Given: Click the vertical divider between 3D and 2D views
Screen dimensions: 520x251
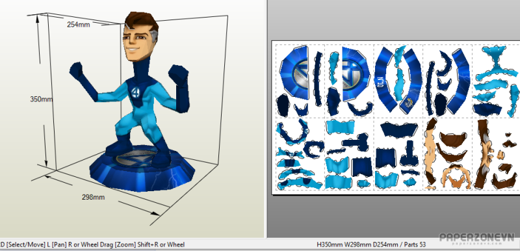Looking at the screenshot, I should coord(266,119).
